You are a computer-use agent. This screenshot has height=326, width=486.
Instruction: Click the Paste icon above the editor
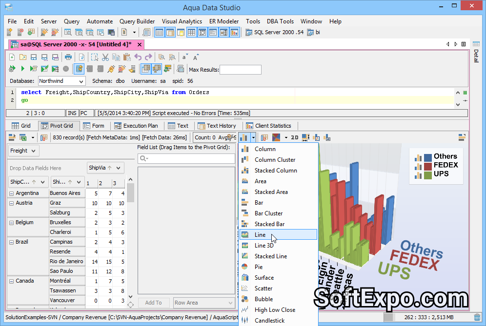(x=127, y=57)
